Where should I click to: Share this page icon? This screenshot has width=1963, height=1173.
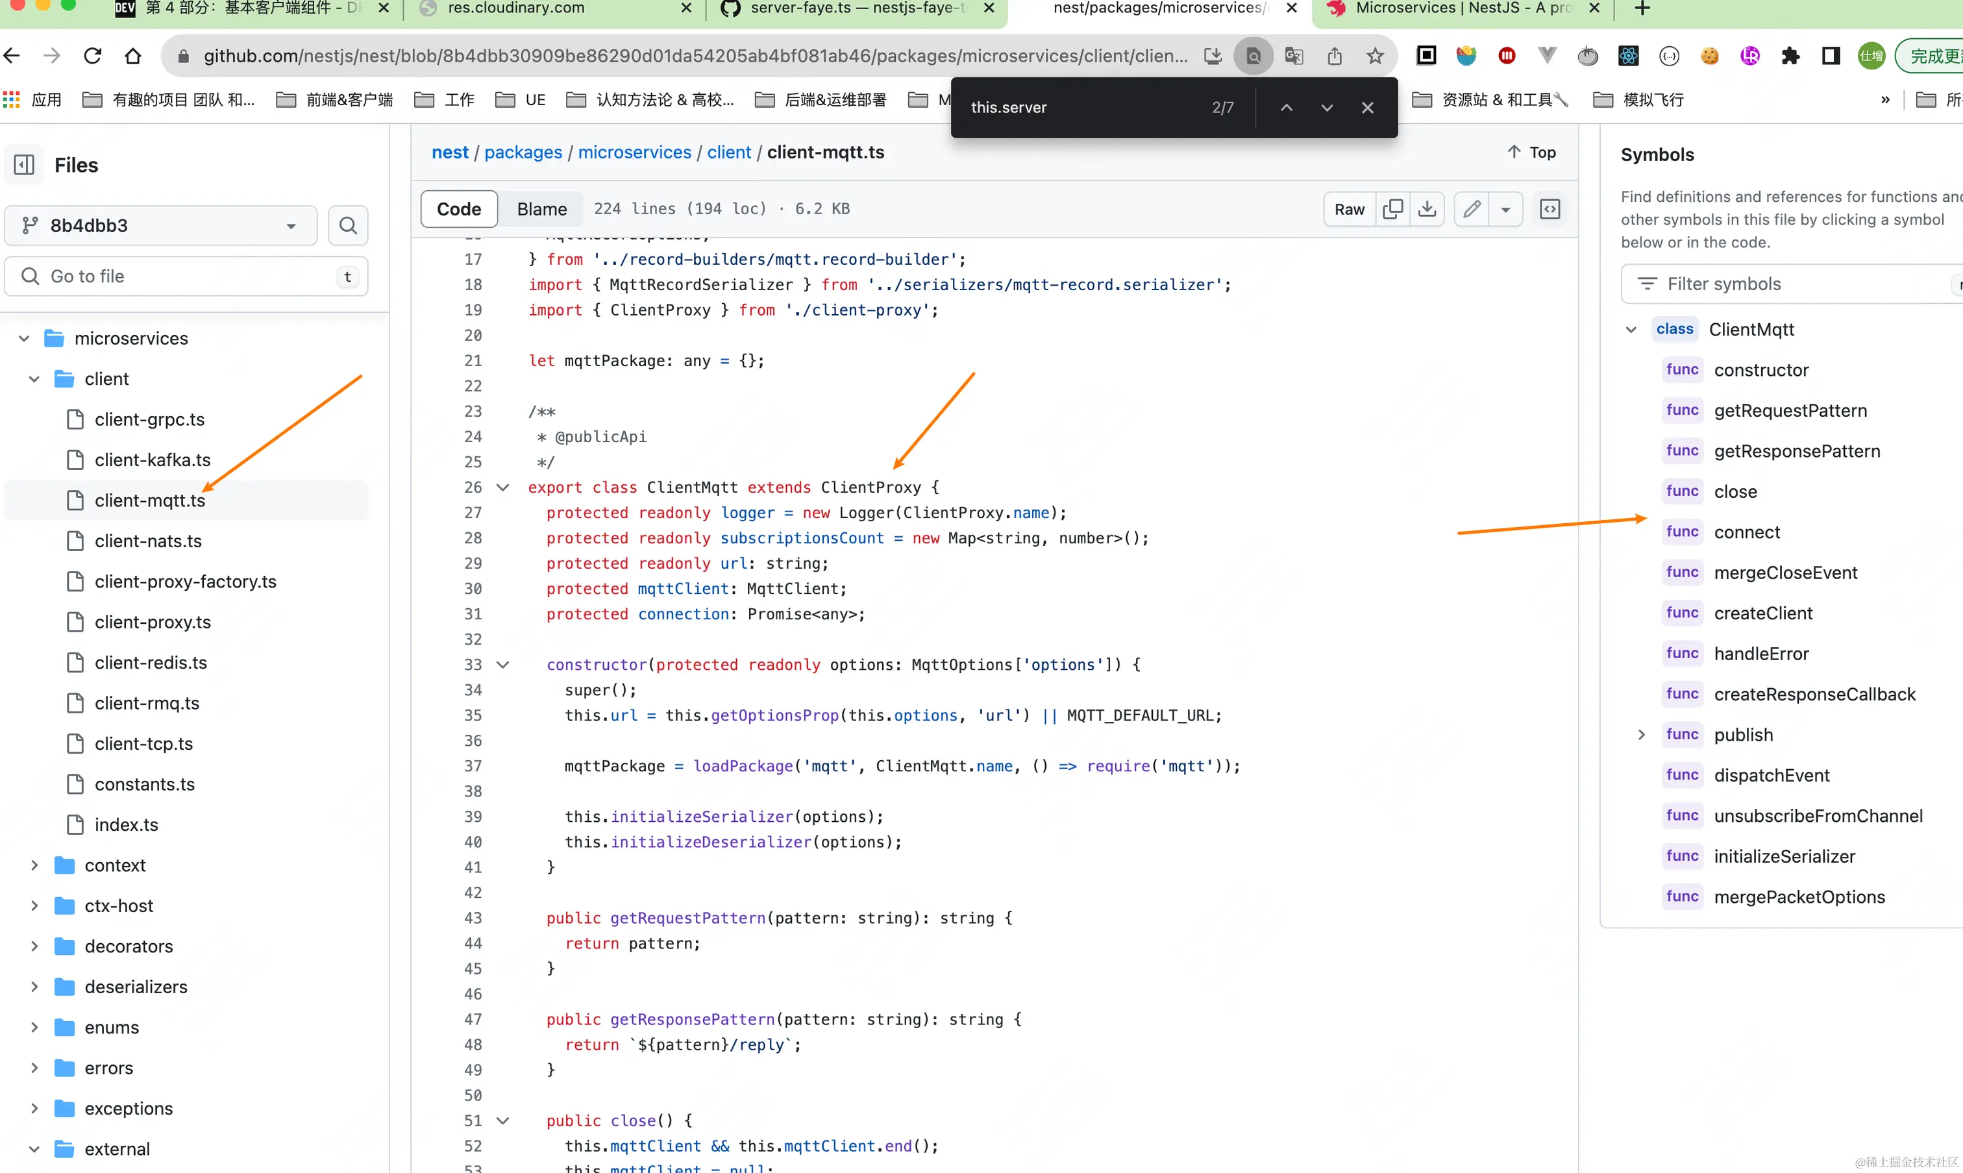point(1335,55)
